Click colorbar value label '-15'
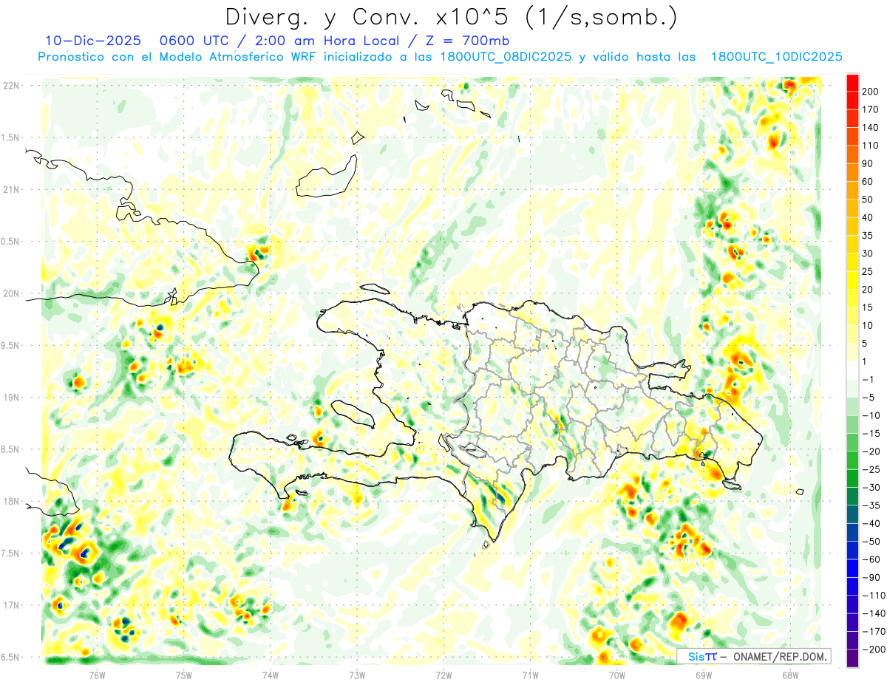 coord(873,433)
